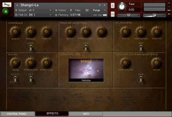The image size is (172, 117).
Task: Adjust the Tune knob
Action: pyautogui.click(x=122, y=7)
